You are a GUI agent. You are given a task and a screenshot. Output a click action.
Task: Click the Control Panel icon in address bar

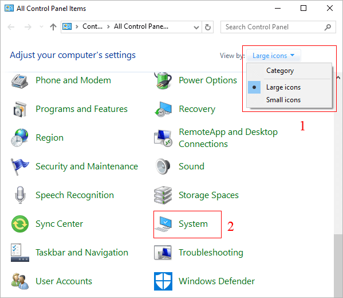click(x=67, y=27)
